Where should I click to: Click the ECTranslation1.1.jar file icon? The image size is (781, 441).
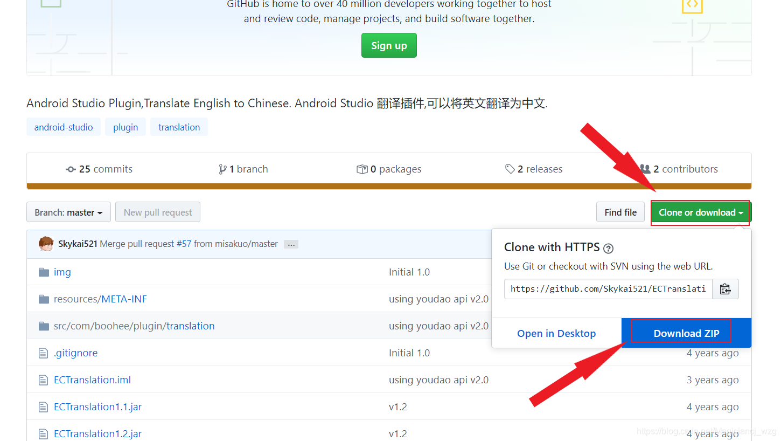[x=44, y=407]
